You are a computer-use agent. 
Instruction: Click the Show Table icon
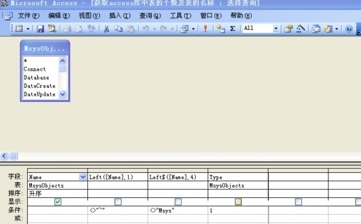point(220,28)
